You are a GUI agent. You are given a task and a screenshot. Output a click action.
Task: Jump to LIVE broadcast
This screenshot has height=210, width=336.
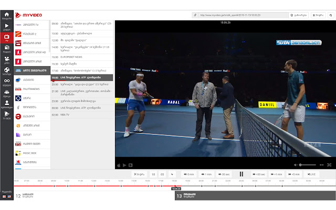(x=311, y=174)
